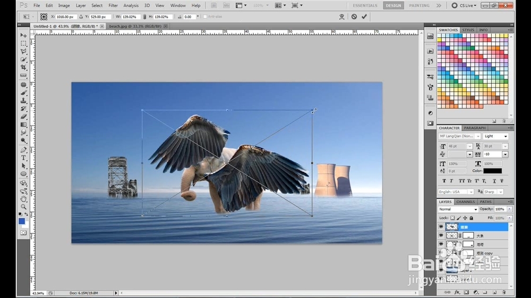
Task: Toggle Faux Italic in Character panel
Action: point(451,181)
